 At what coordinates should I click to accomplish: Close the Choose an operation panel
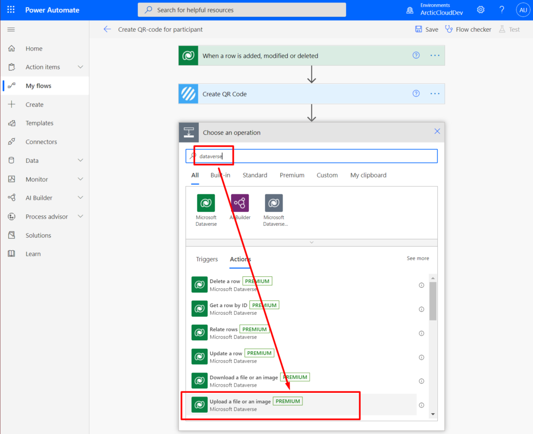click(437, 132)
